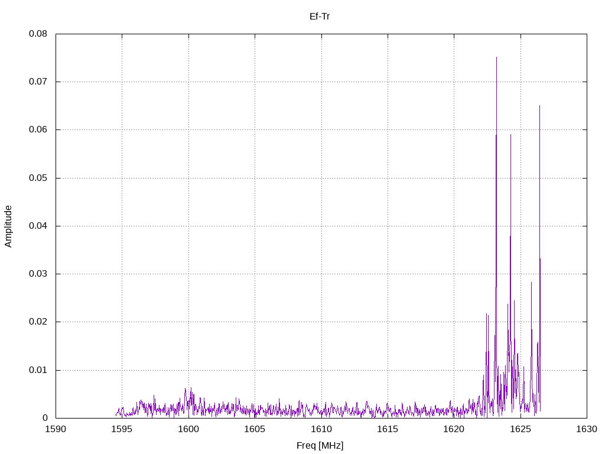Click the x-axis tick label 1615

point(388,429)
